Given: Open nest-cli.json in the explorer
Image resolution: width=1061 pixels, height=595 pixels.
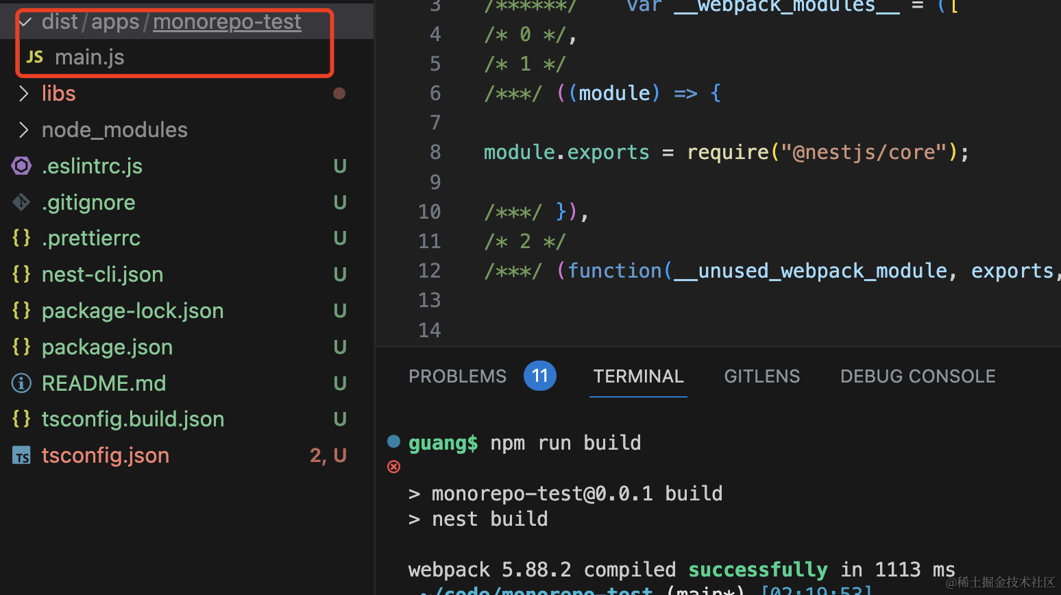Looking at the screenshot, I should click(x=102, y=275).
